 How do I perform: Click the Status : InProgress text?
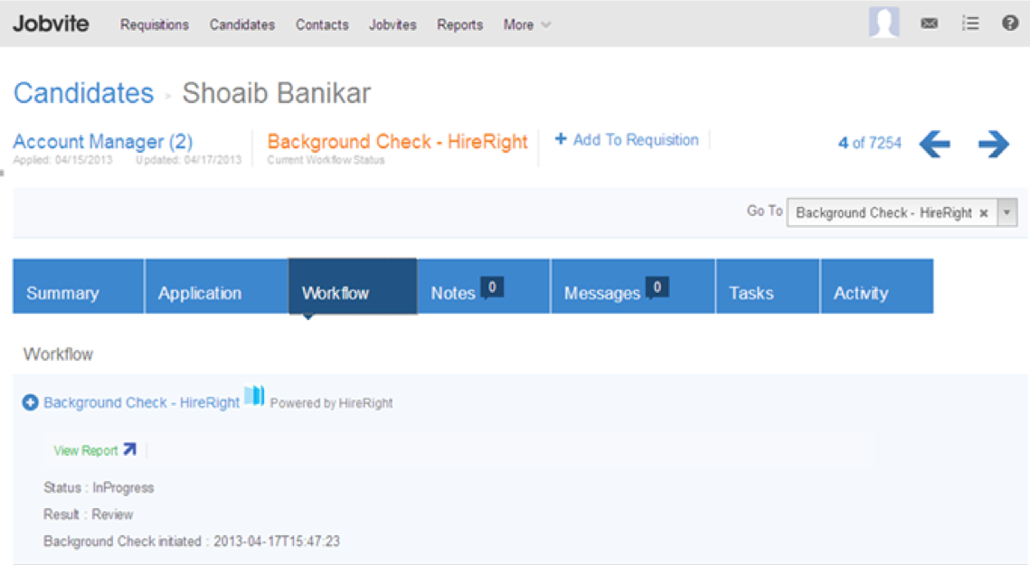99,488
